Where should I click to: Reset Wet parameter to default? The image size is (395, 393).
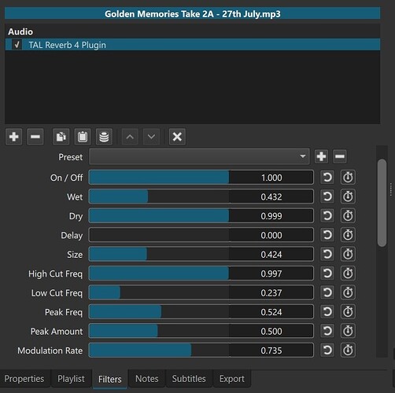[327, 196]
